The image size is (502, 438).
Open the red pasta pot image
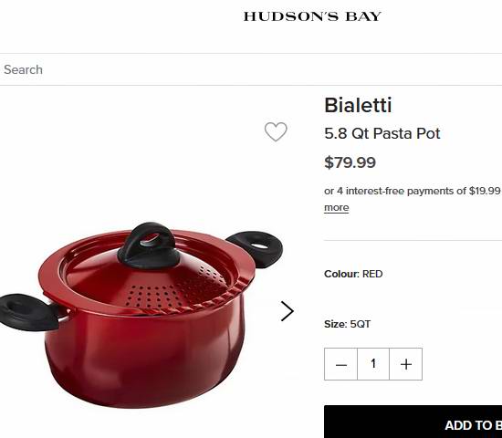pos(141,316)
